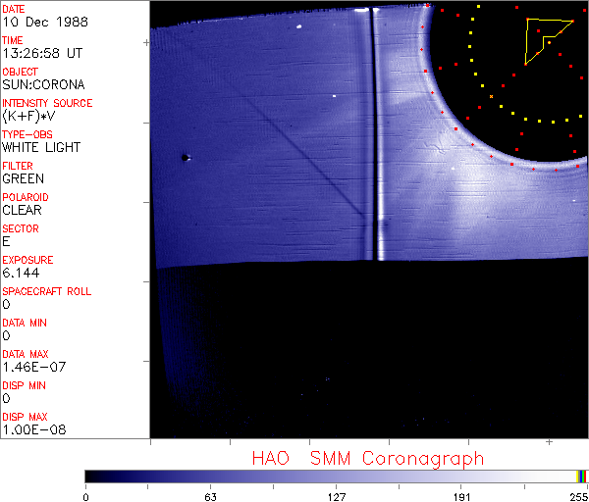This screenshot has height=502, width=589.
Task: Select the DATE label in the info panel
Action: pos(14,9)
